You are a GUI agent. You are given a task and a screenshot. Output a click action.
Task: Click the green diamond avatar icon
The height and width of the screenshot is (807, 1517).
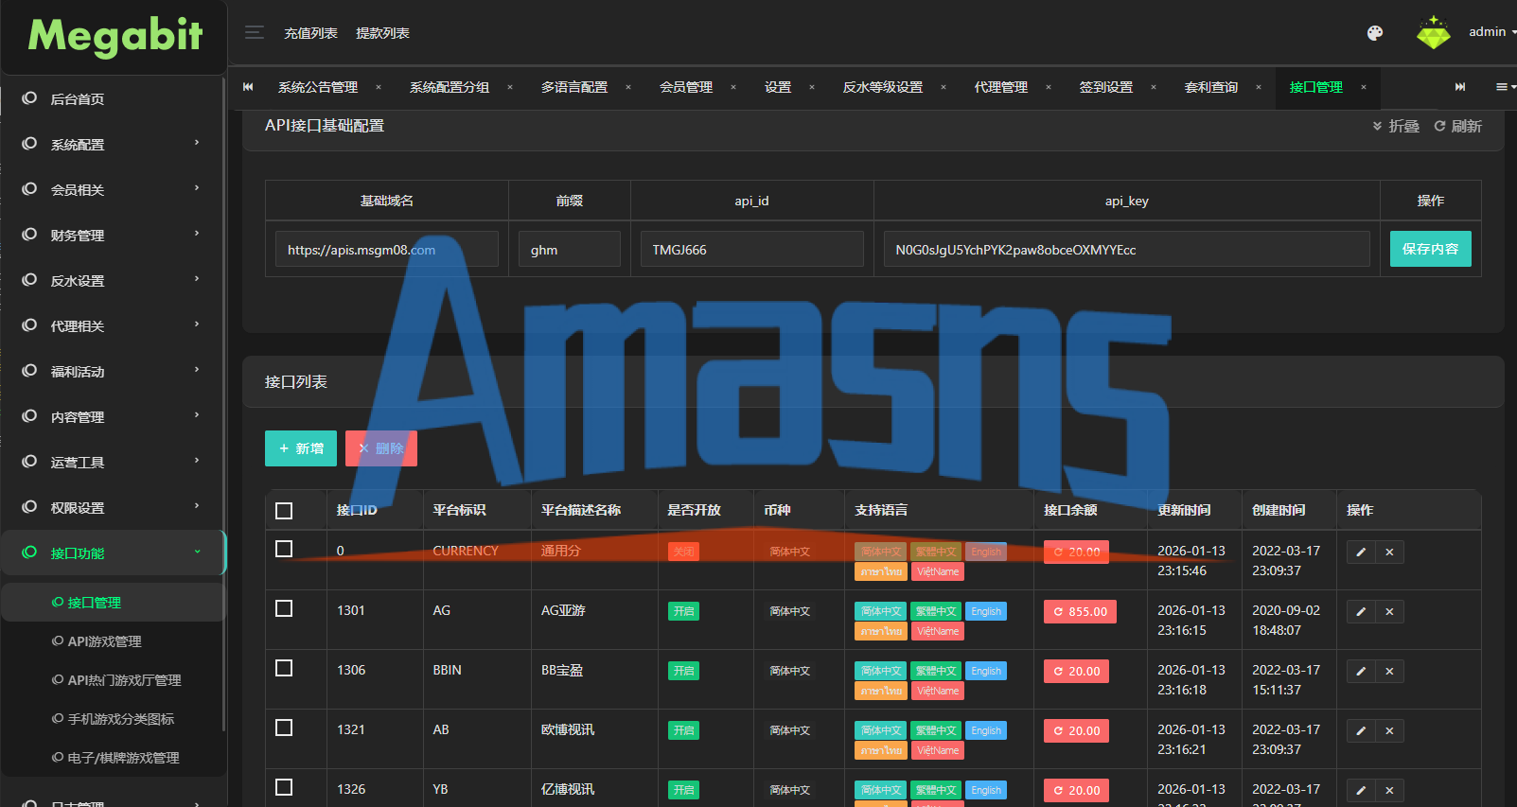tap(1433, 32)
